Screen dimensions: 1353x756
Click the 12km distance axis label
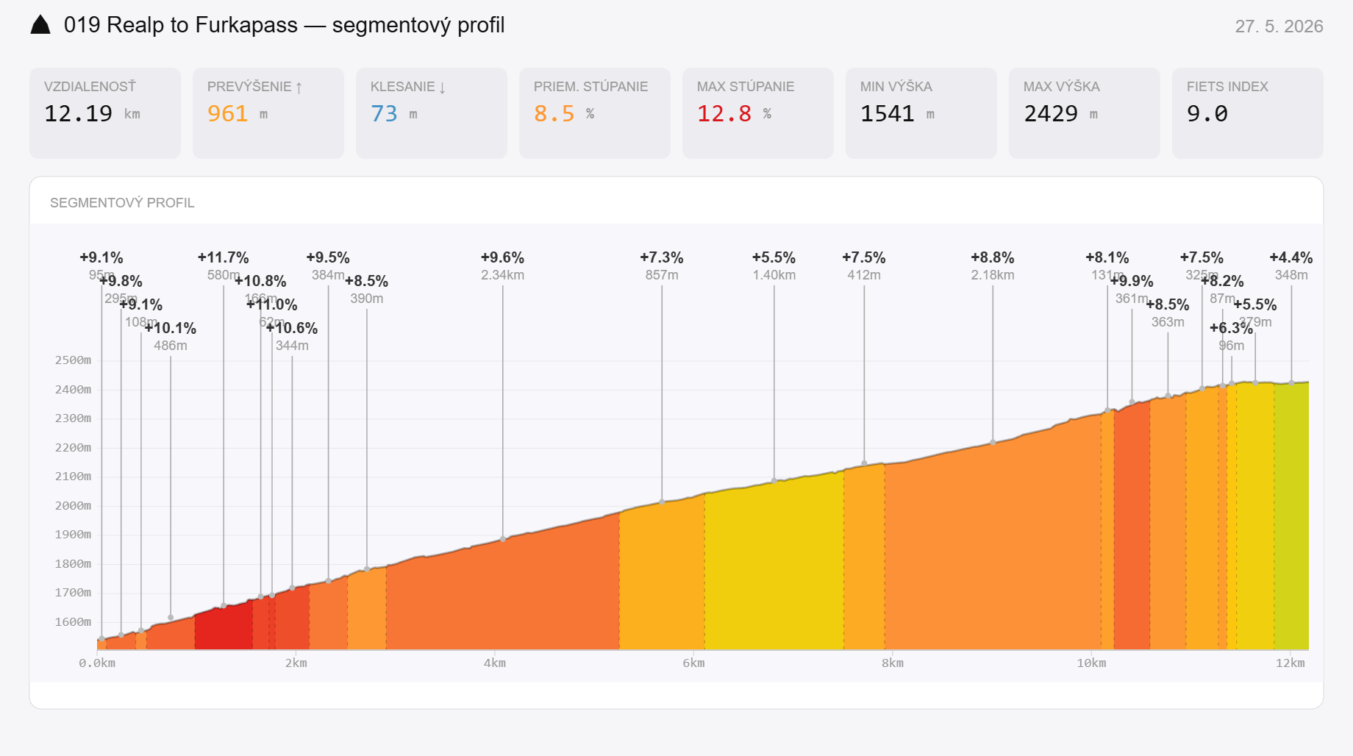(x=1290, y=663)
